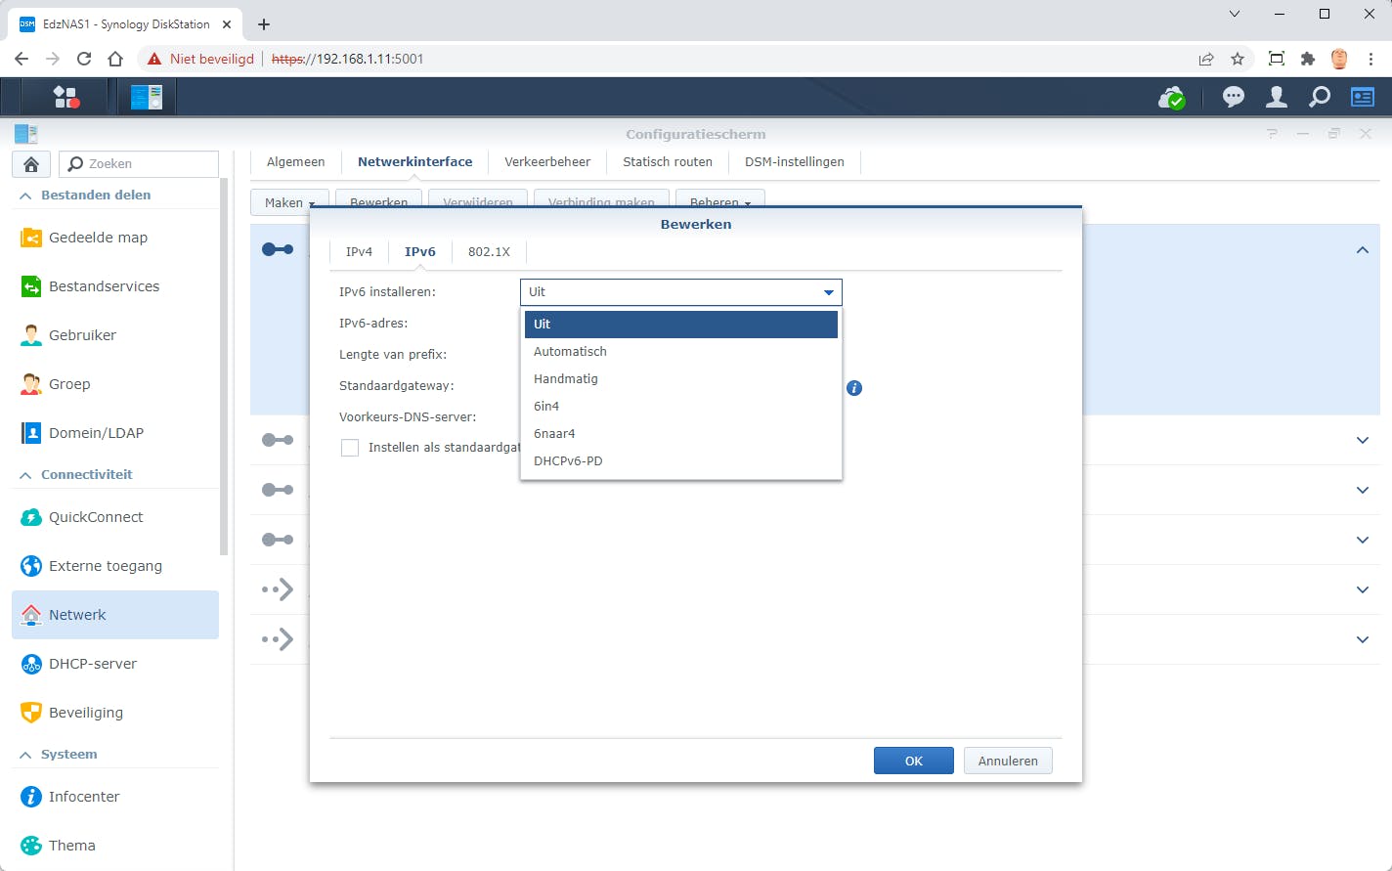Open Externe toegang in the sidebar
Screen dimensions: 1392x871
coord(115,566)
